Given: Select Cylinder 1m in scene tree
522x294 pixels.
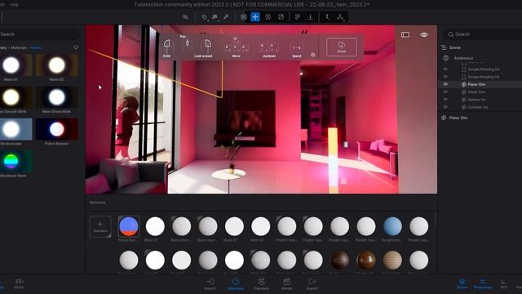Looking at the screenshot, I should coord(478,107).
